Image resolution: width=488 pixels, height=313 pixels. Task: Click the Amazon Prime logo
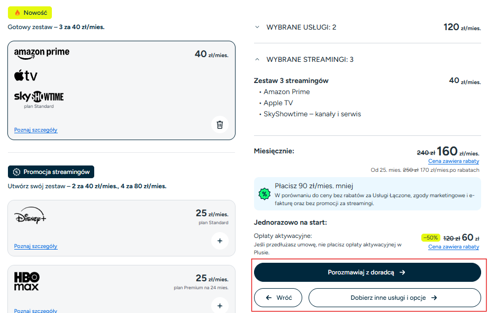[x=42, y=53]
